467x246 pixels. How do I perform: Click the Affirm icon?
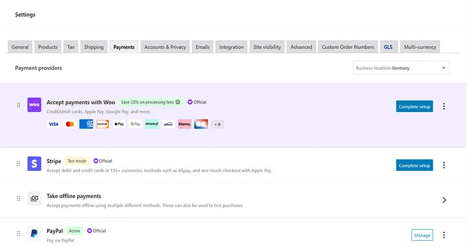[x=168, y=124]
